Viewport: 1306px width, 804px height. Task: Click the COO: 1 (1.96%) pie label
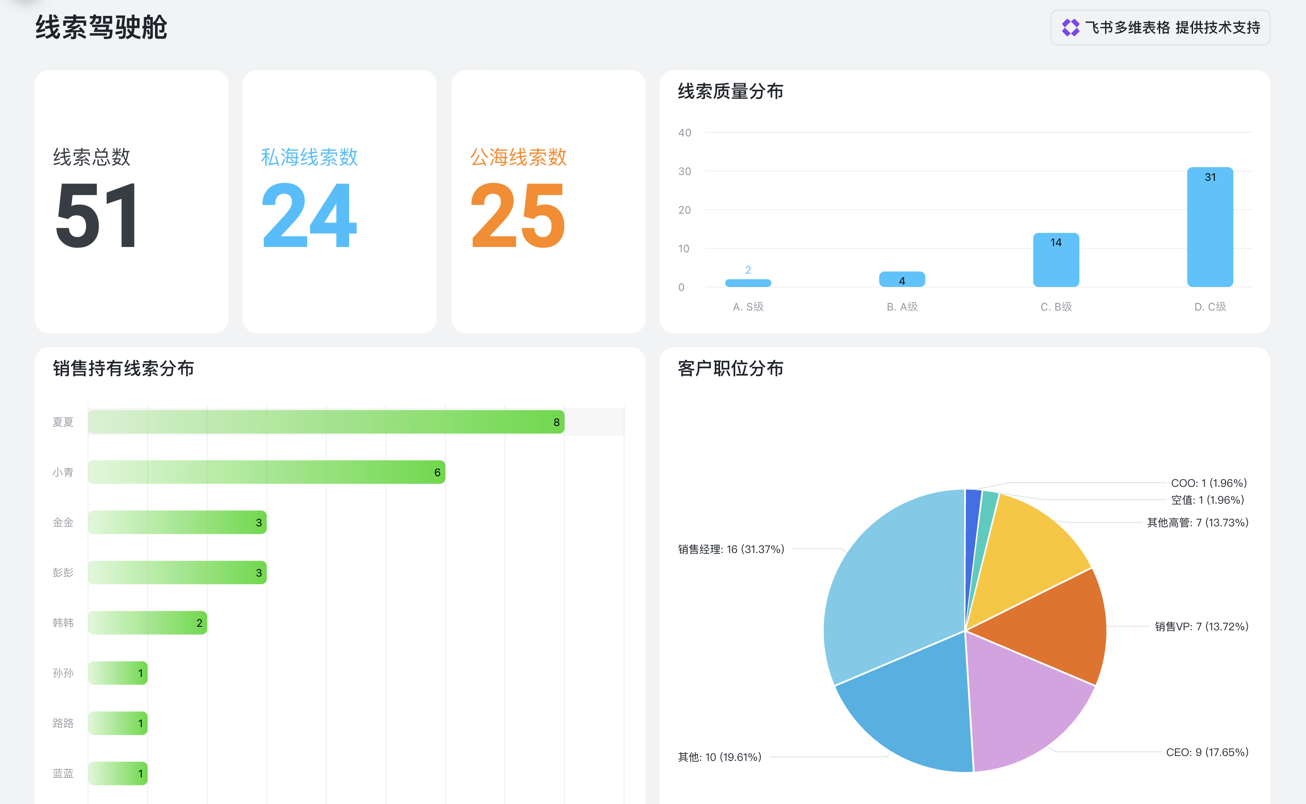point(1209,483)
